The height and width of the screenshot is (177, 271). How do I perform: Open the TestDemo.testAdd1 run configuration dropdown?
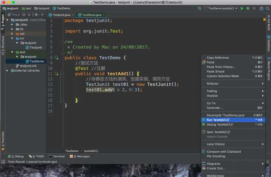tap(221, 8)
